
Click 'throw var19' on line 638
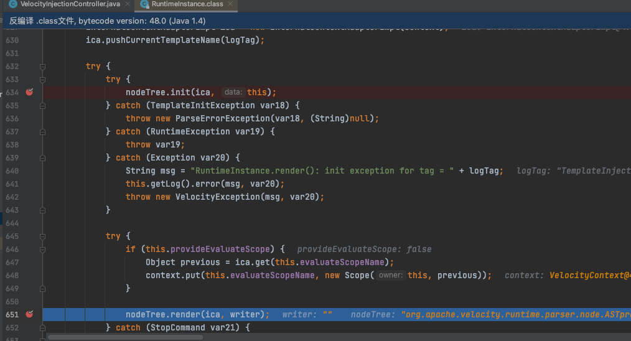152,144
